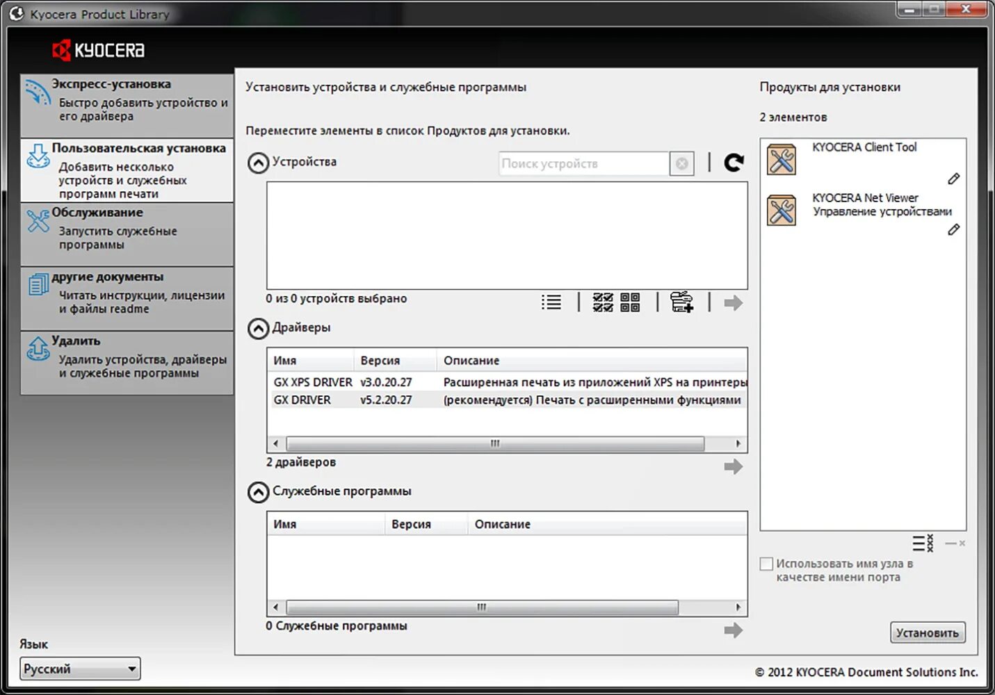Click drivers scrollbar right arrow
Screen dimensions: 995x695
click(x=738, y=443)
